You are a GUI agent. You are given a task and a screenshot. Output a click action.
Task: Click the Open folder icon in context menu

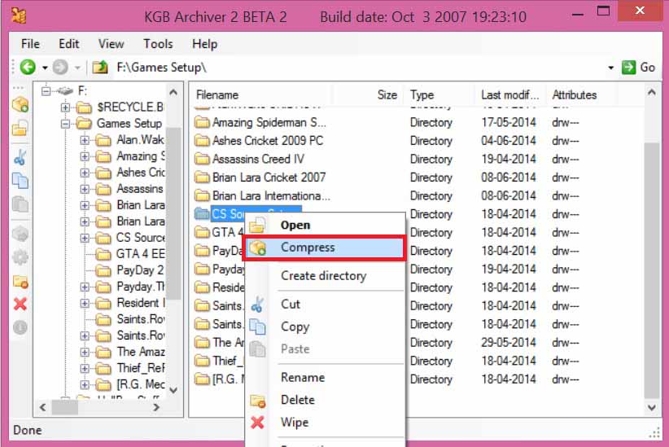[x=257, y=226]
